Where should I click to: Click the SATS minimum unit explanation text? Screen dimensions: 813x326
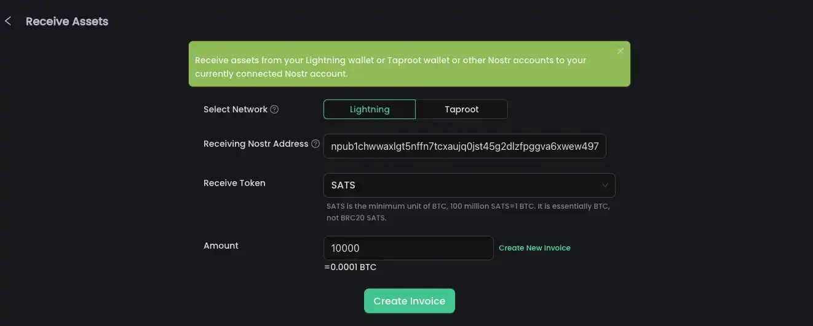tap(468, 212)
